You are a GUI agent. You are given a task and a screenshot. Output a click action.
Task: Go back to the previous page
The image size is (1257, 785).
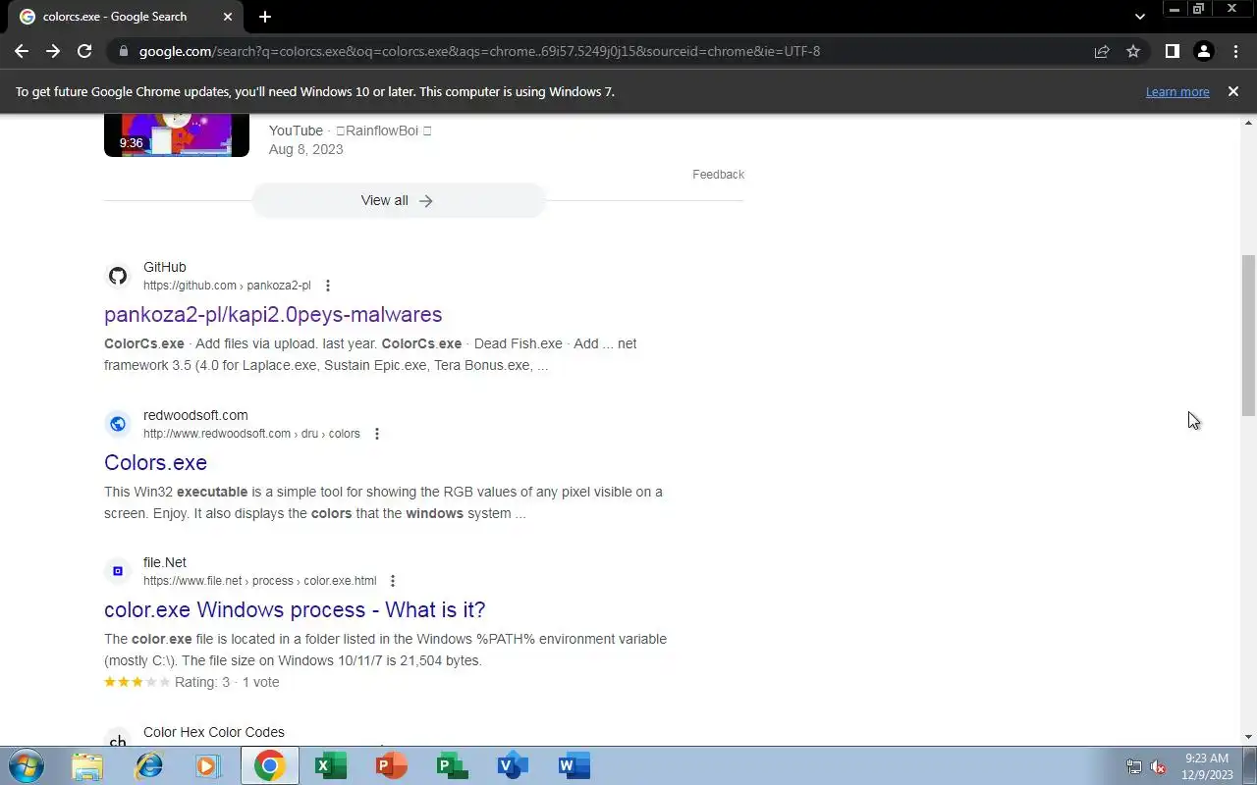pos(22,51)
